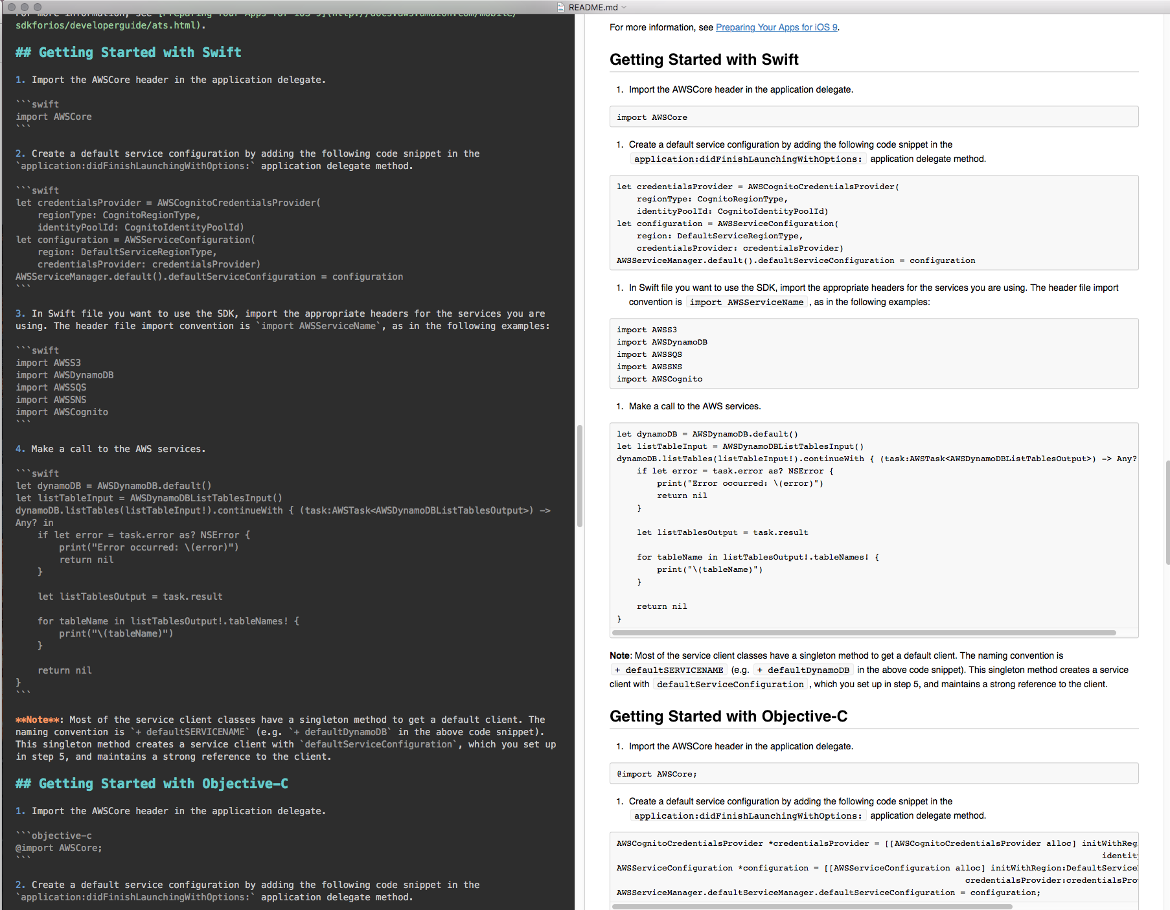Click '4. Make a call to the AWS services.' in editor

110,449
